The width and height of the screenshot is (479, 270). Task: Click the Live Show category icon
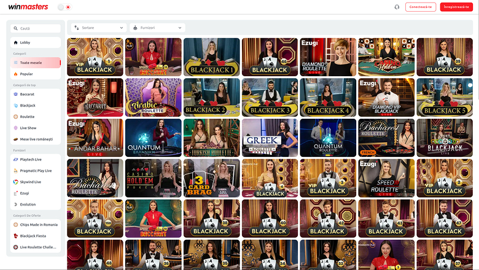15,128
